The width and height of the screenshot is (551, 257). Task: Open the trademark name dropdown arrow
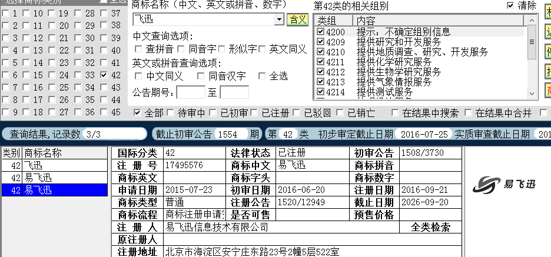(x=280, y=19)
